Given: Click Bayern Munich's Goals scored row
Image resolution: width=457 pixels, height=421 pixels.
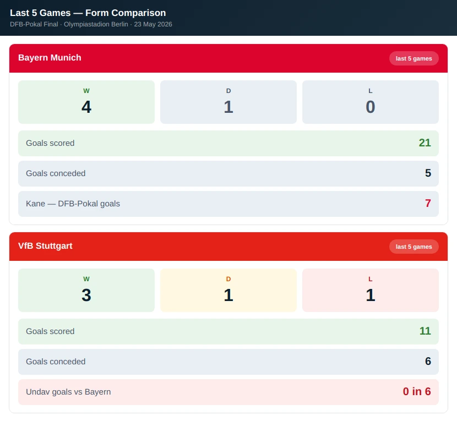Looking at the screenshot, I should tap(228, 143).
